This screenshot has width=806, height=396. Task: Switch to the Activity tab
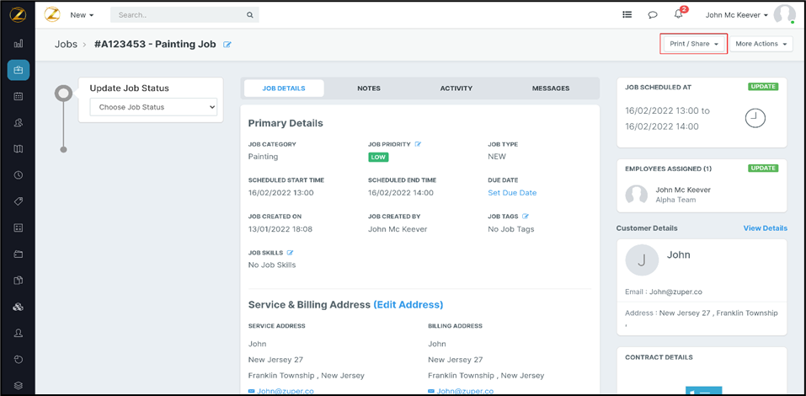[456, 88]
